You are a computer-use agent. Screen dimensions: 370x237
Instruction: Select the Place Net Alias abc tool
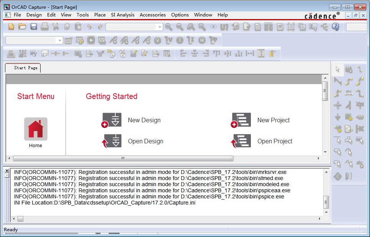349,93
